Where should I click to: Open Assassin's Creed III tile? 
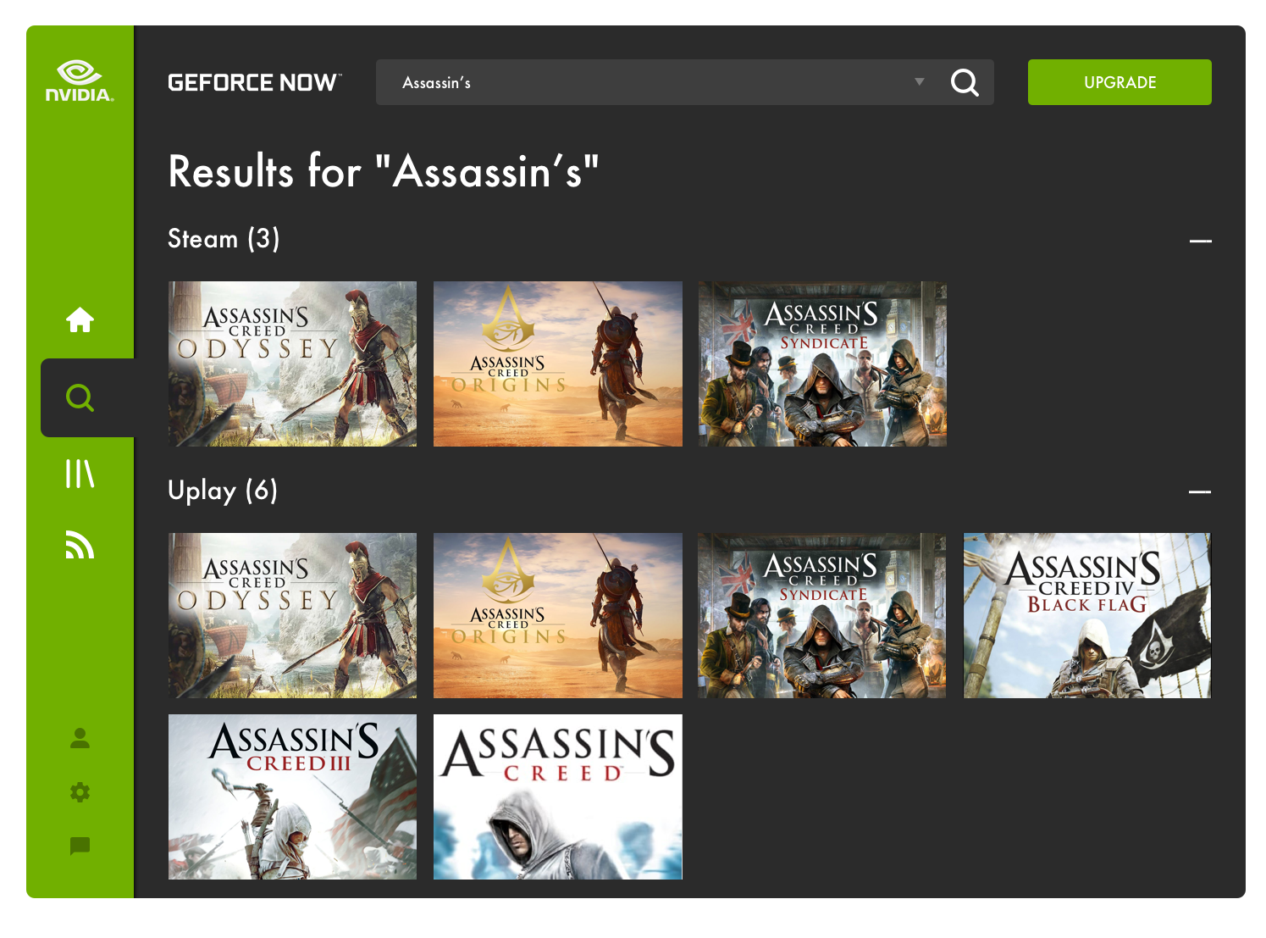click(x=292, y=796)
